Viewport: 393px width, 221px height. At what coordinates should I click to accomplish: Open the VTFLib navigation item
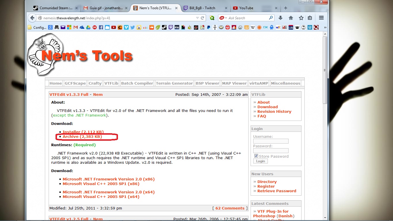point(111,83)
